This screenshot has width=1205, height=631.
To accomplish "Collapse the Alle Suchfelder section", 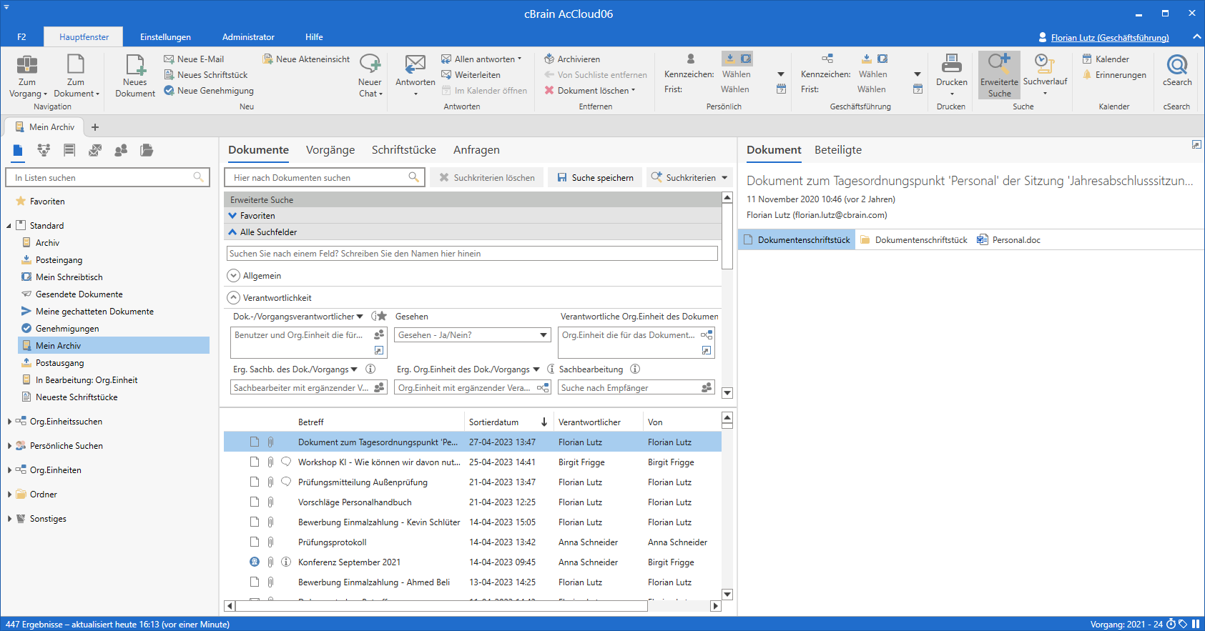I will point(232,232).
